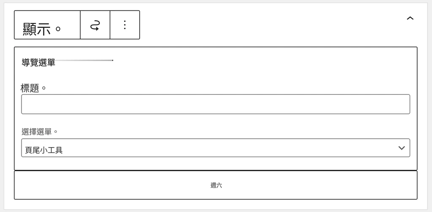Click the chevron arrow in the menu selector
Viewport: 432px width, 212px height.
tap(402, 148)
